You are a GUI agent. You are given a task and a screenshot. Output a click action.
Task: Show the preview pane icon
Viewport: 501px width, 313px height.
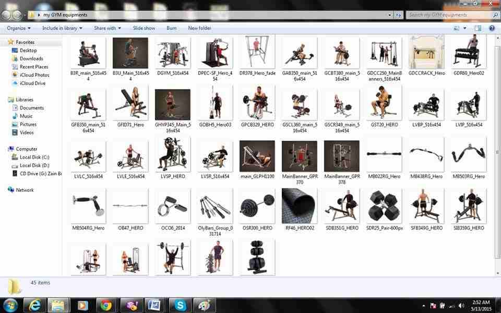pyautogui.click(x=478, y=28)
